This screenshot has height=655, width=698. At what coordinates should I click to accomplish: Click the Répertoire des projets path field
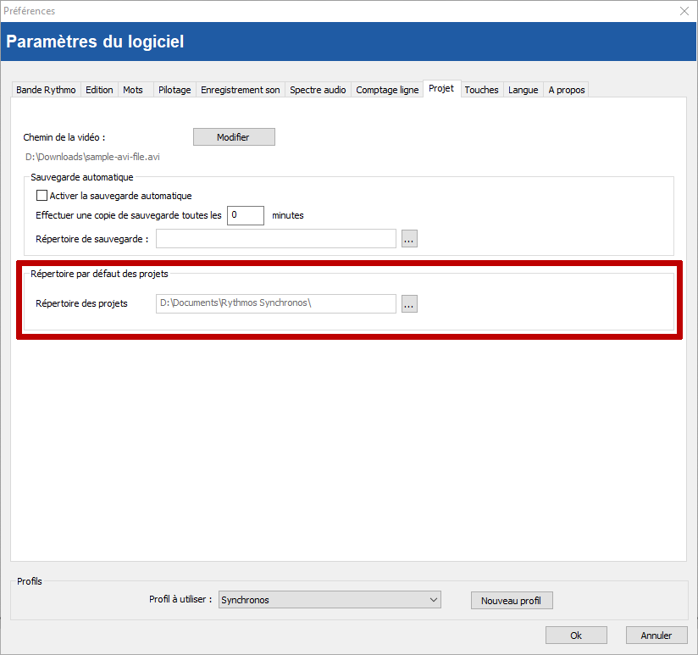click(x=275, y=303)
